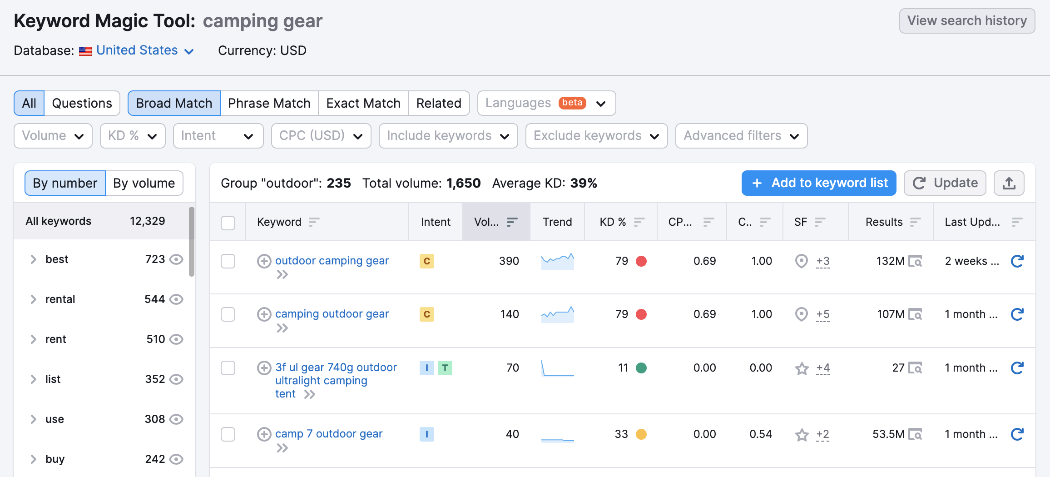Viewport: 1050px width, 477px height.
Task: Sort by Keyword column icon
Action: coord(314,222)
